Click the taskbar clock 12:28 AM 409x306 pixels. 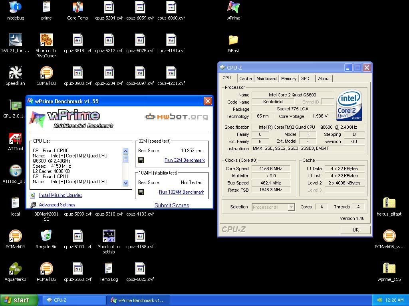pos(394,300)
